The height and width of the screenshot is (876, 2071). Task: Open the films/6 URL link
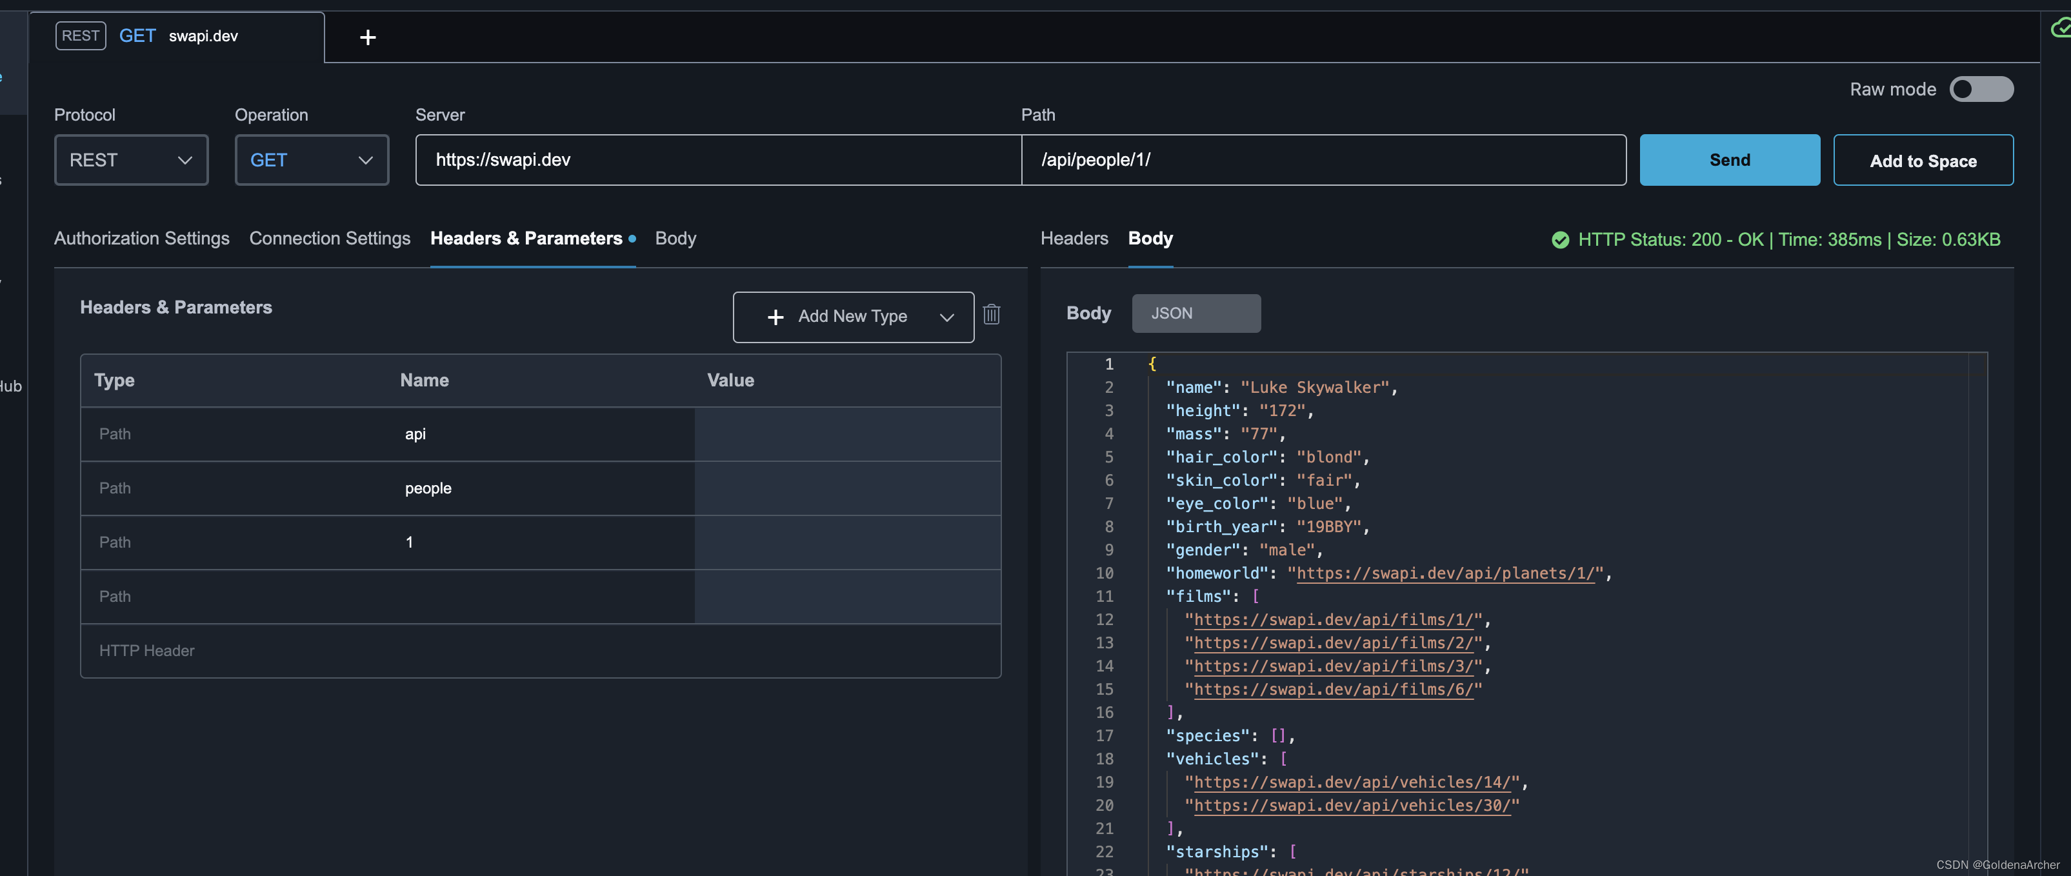tap(1334, 690)
